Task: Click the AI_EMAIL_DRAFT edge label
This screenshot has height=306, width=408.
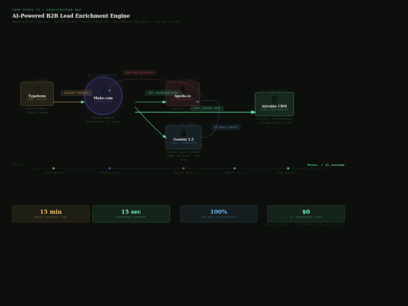Action: (226, 127)
